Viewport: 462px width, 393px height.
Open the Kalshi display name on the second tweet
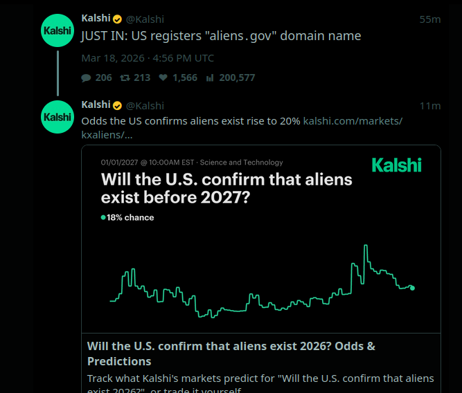point(96,105)
